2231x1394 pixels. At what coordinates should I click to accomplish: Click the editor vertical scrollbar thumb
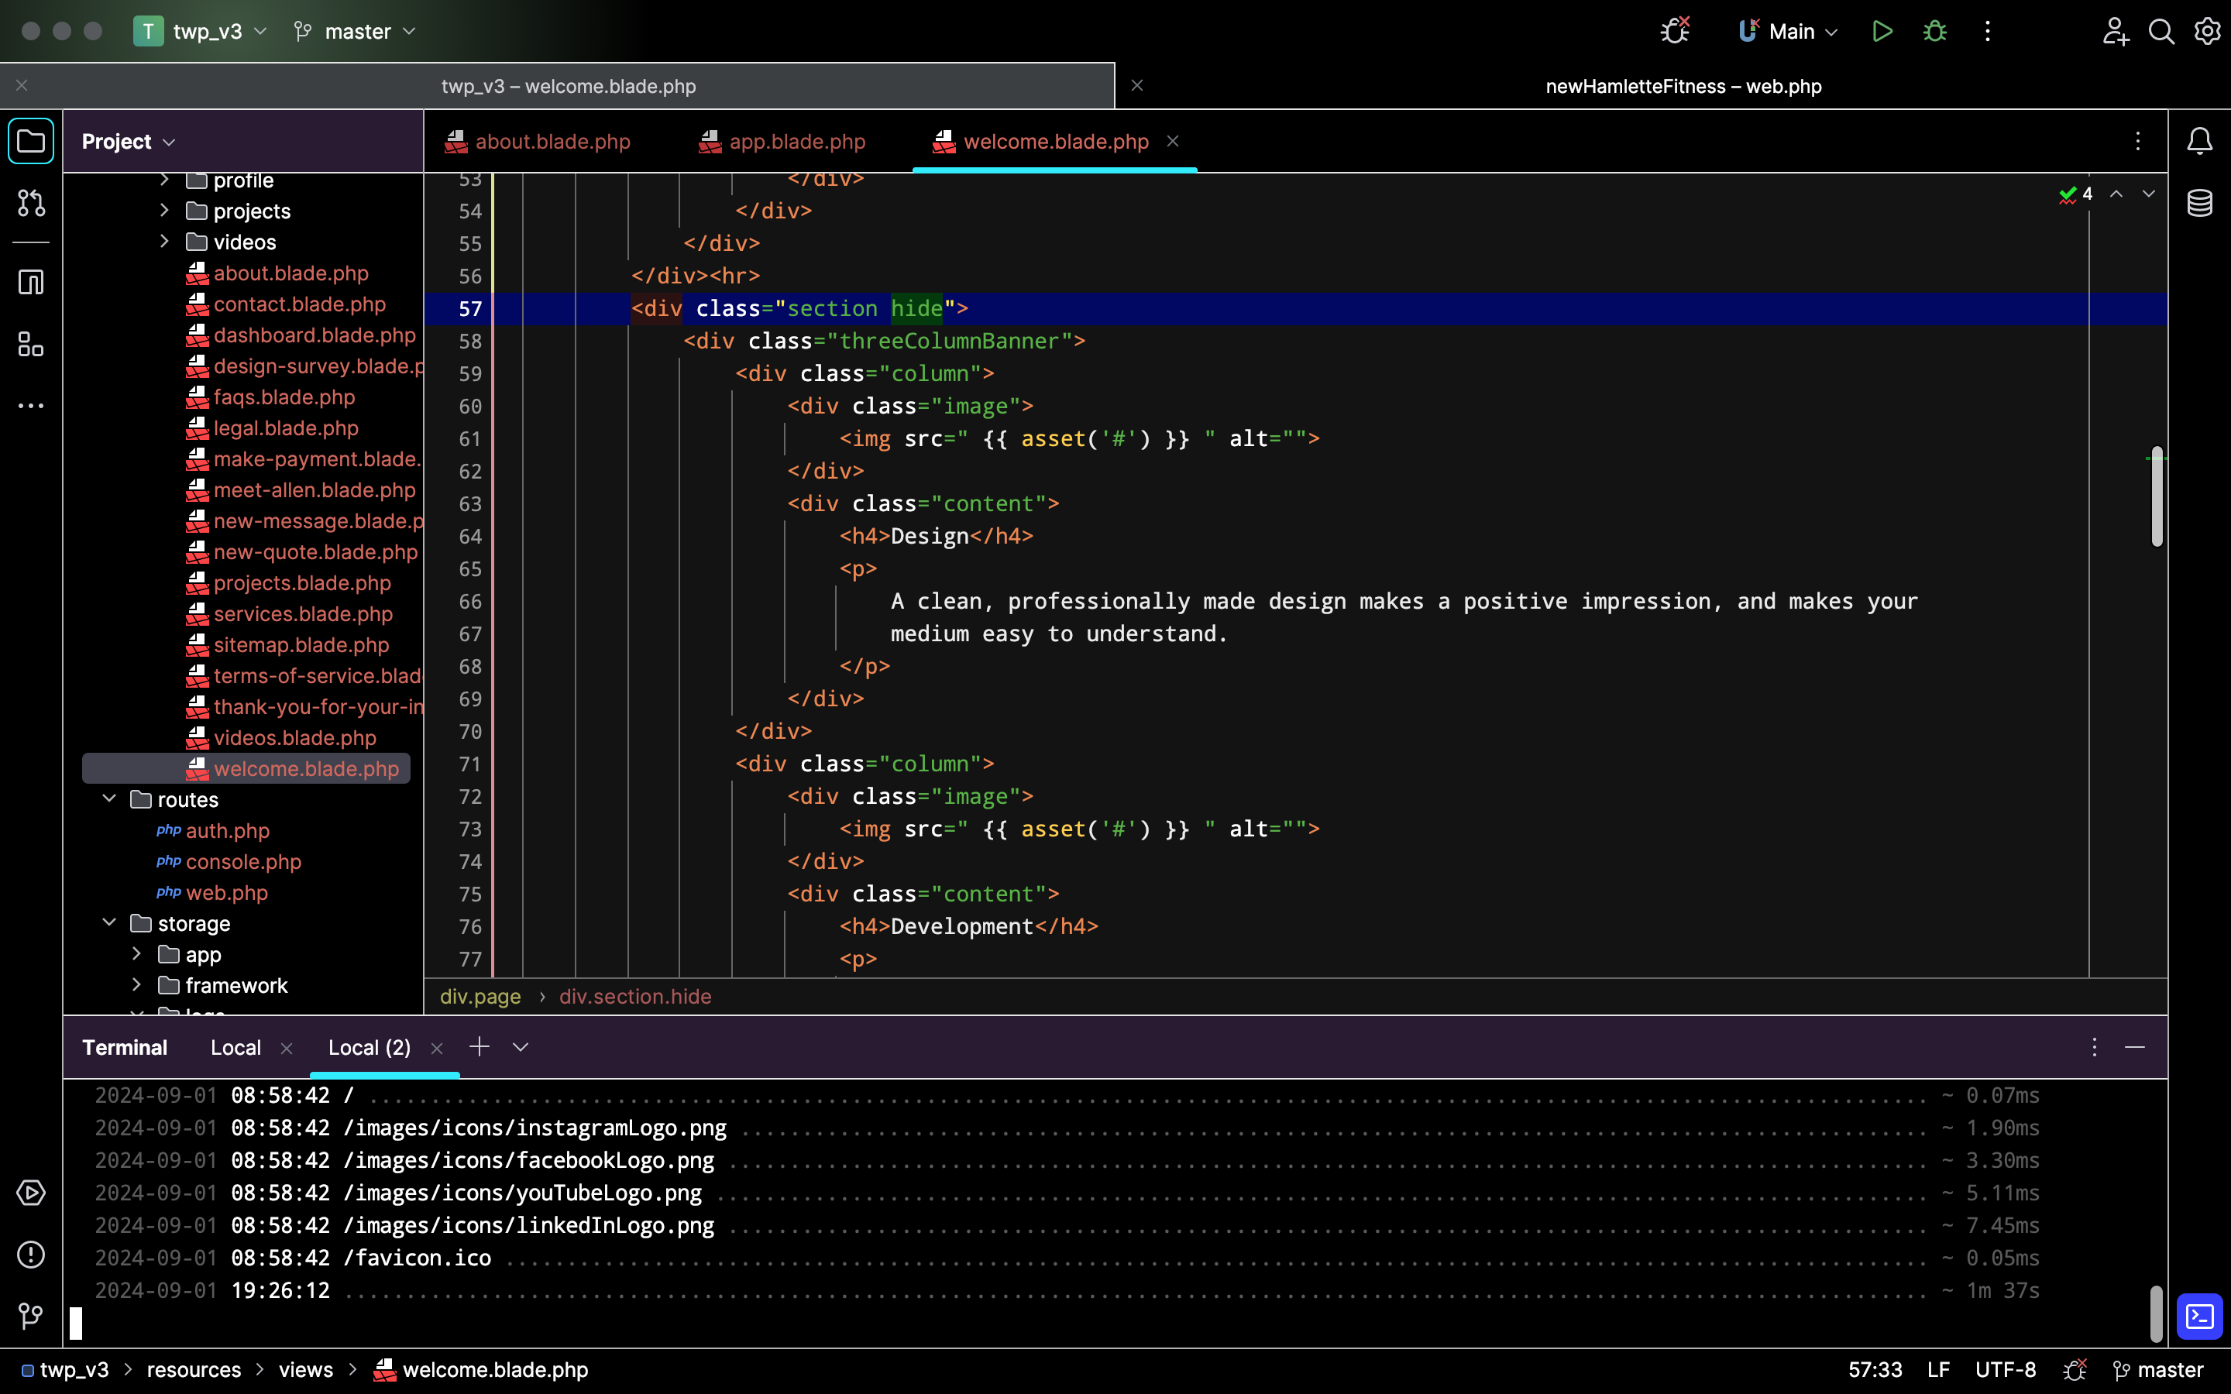click(x=2157, y=498)
